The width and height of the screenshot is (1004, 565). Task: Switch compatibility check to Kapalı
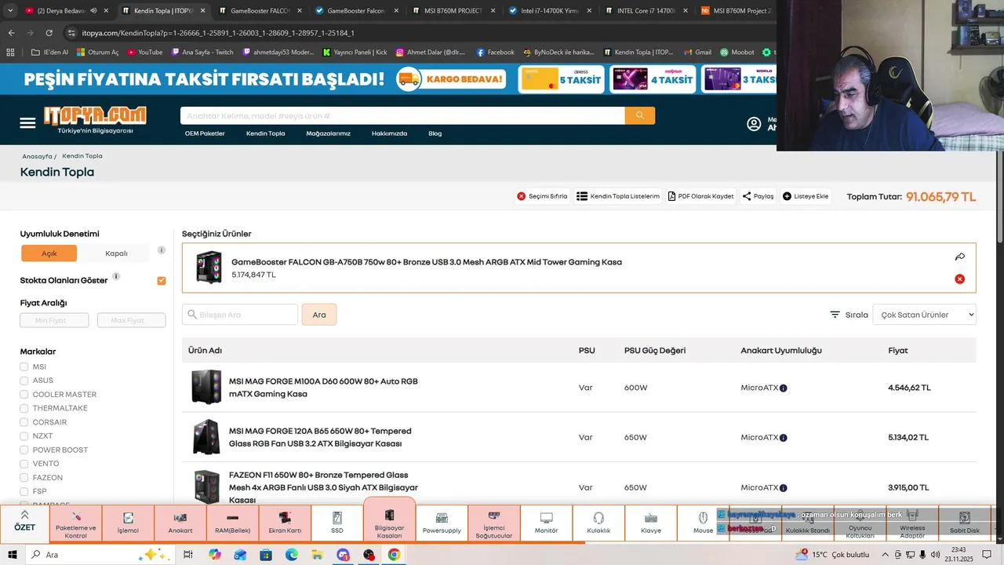[x=116, y=253]
